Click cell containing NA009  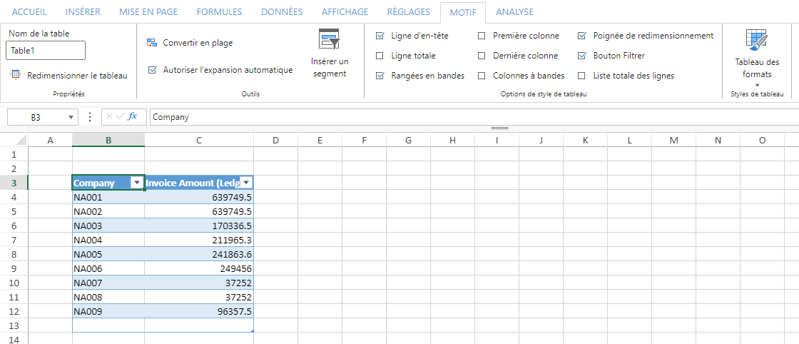click(x=108, y=311)
